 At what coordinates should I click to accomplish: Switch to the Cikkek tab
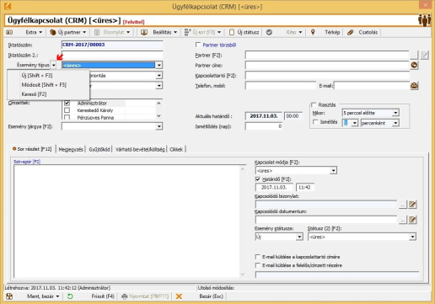pos(176,149)
